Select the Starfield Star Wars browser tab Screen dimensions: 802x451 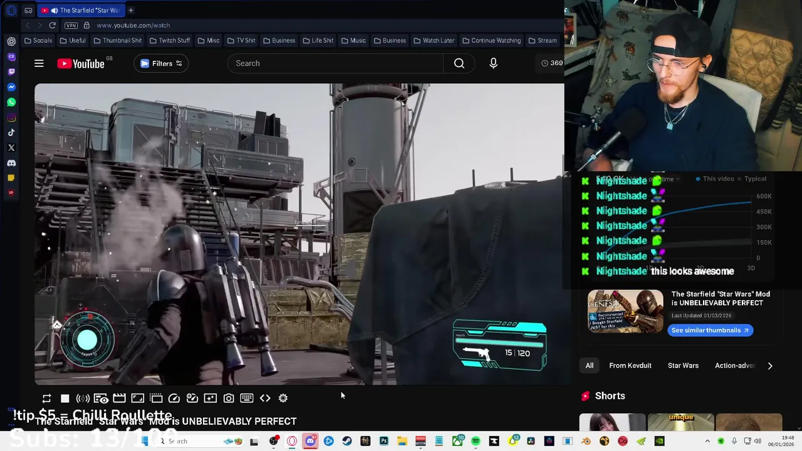point(80,10)
